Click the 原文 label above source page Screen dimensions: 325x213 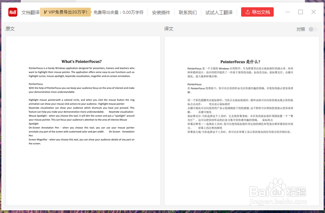click(x=10, y=29)
